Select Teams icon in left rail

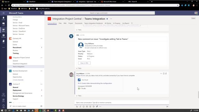pyautogui.click(x=3, y=30)
